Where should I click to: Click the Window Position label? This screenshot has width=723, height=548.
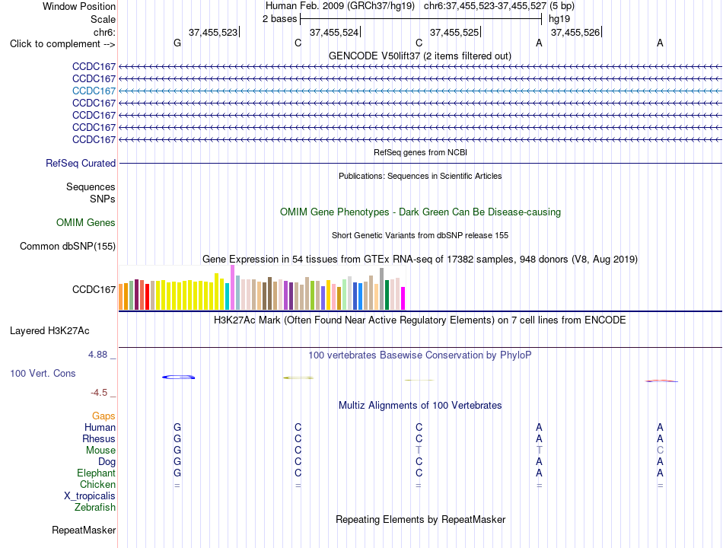(79, 6)
